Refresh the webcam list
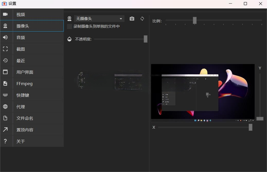Viewport: 267px width, 172px height. [x=142, y=19]
